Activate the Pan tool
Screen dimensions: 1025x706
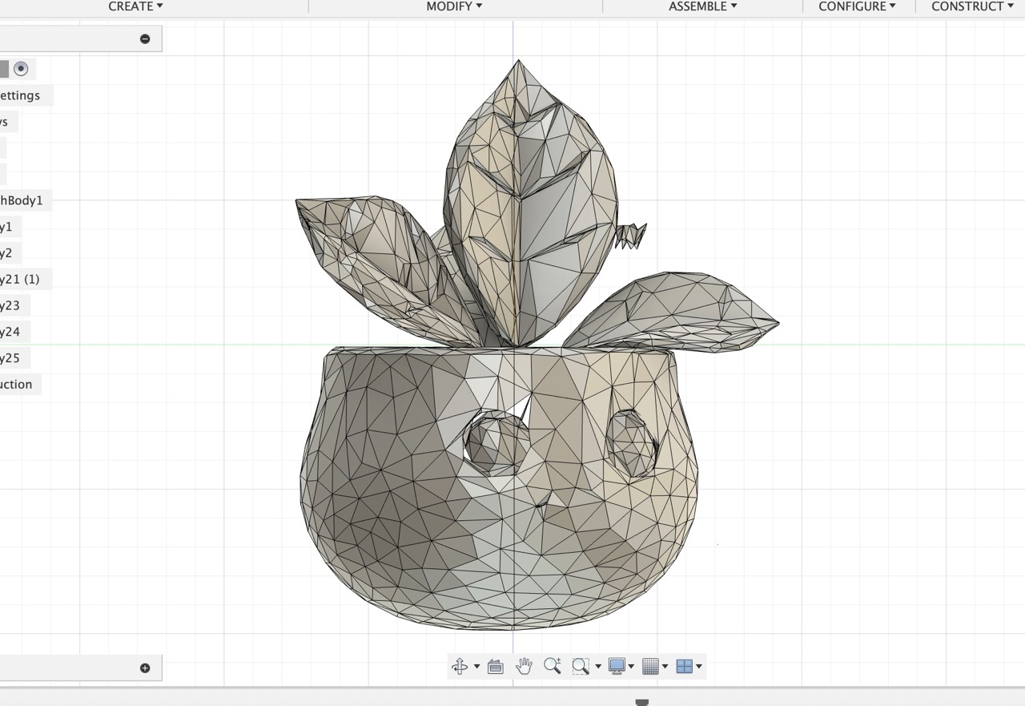pyautogui.click(x=525, y=666)
